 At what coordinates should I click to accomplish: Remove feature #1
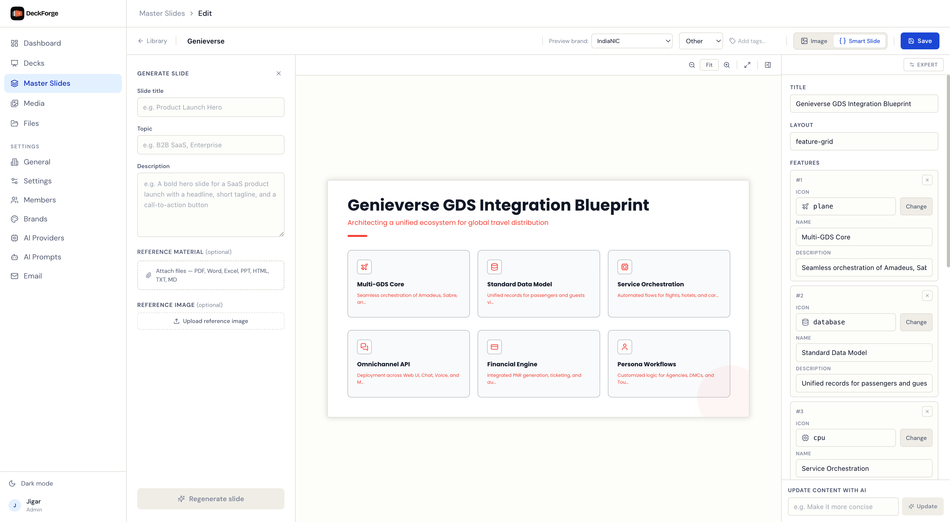point(927,180)
